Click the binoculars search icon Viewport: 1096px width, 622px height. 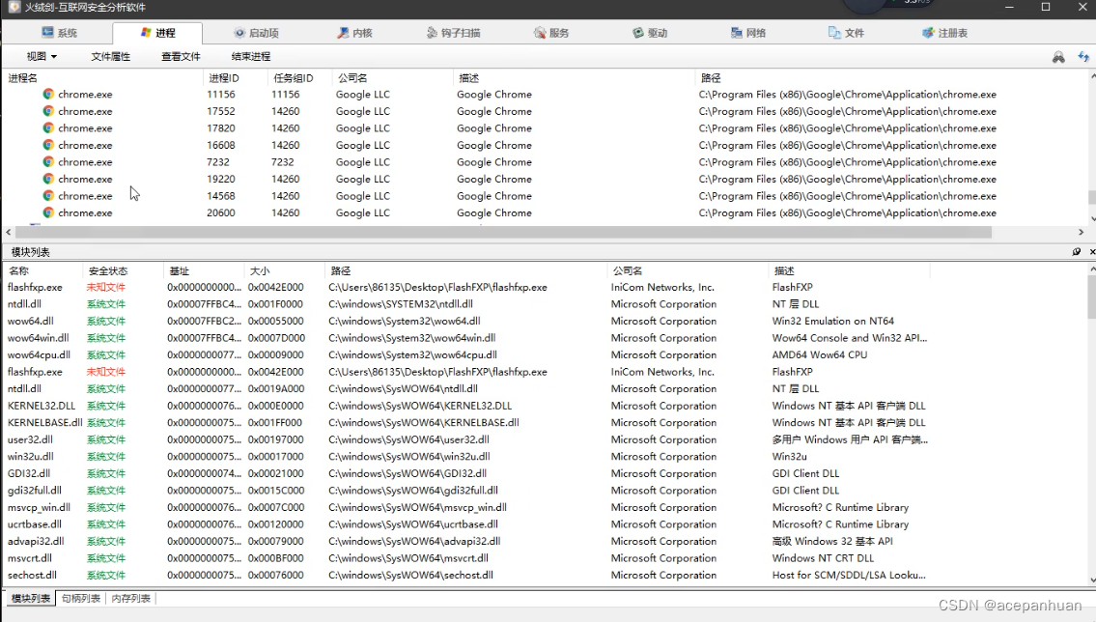tap(1059, 57)
